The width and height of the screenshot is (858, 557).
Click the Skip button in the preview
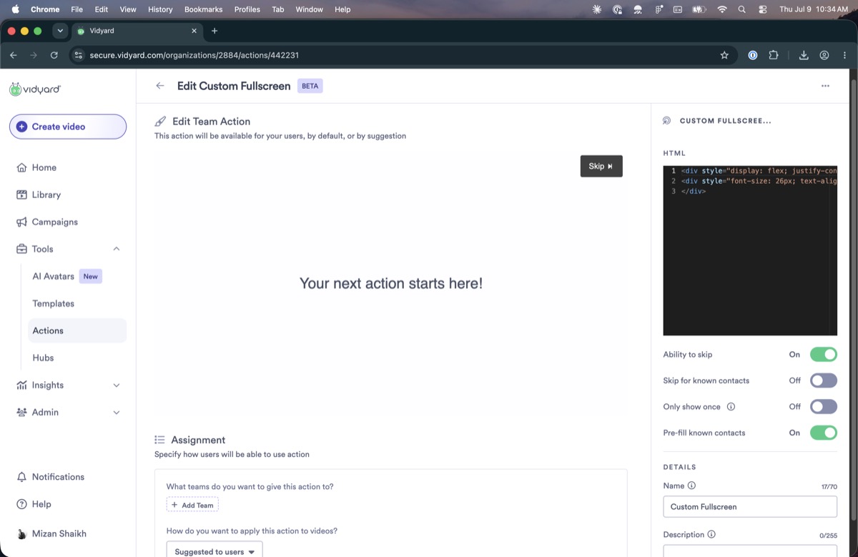601,166
